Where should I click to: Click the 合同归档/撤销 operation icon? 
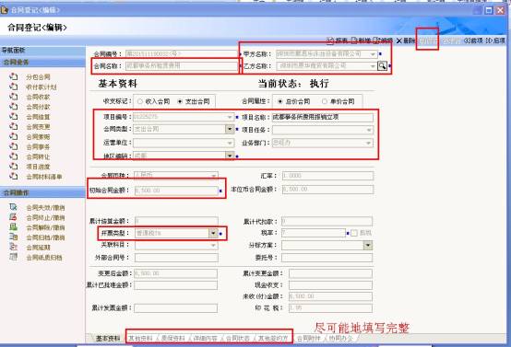(x=13, y=237)
